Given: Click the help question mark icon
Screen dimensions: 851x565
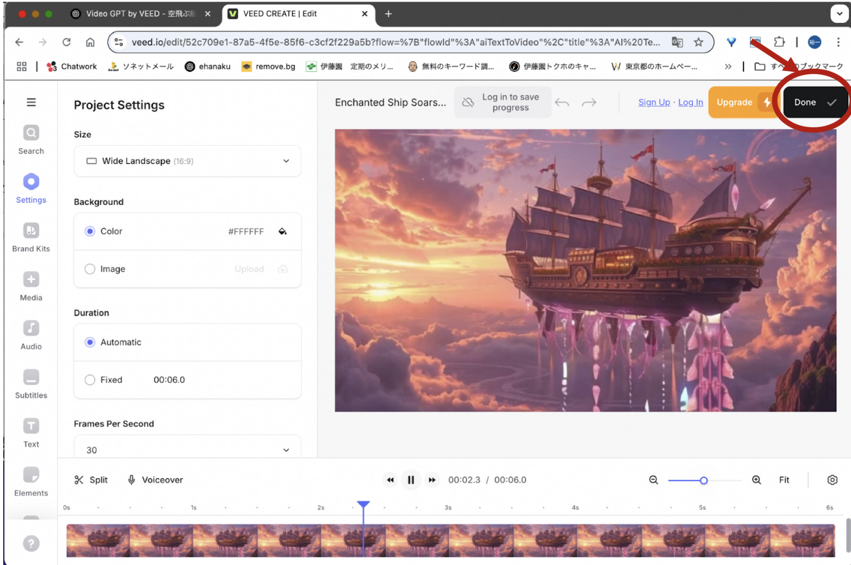Looking at the screenshot, I should (x=31, y=543).
